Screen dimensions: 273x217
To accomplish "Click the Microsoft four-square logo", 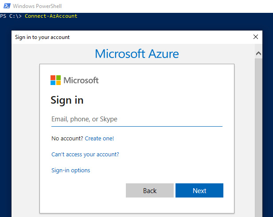I will click(x=55, y=80).
